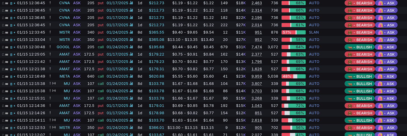This screenshot has width=407, height=136.
Task: Click exclamation alert on GOOGL row
Action: [50, 47]
